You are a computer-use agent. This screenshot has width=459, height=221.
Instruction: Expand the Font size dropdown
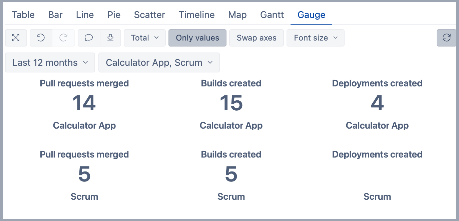(315, 38)
